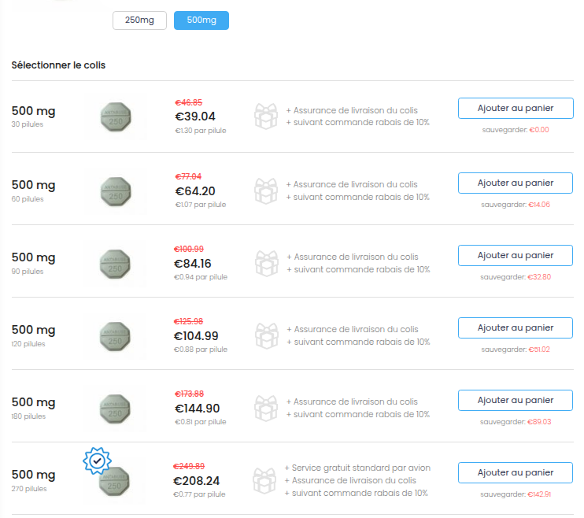Image resolution: width=584 pixels, height=518 pixels.
Task: Click the gift box icon in 180 pilules row
Action: 265,408
